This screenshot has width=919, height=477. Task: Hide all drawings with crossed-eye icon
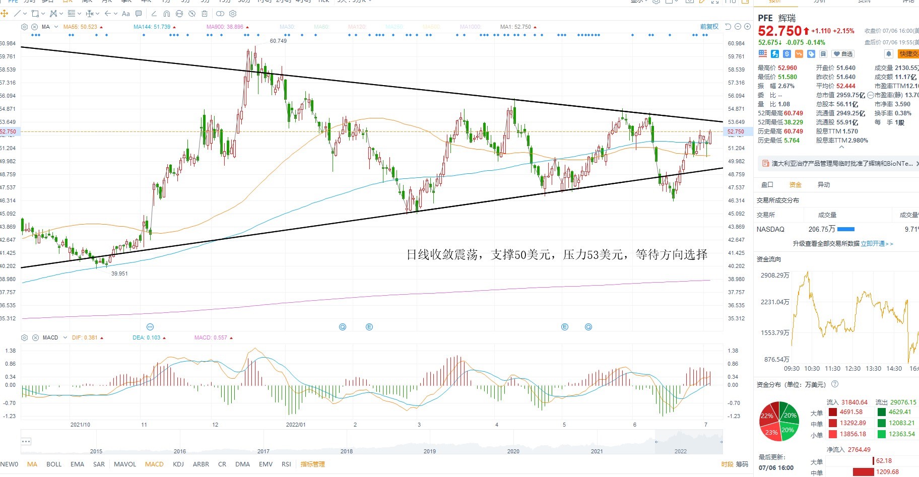[x=191, y=14]
